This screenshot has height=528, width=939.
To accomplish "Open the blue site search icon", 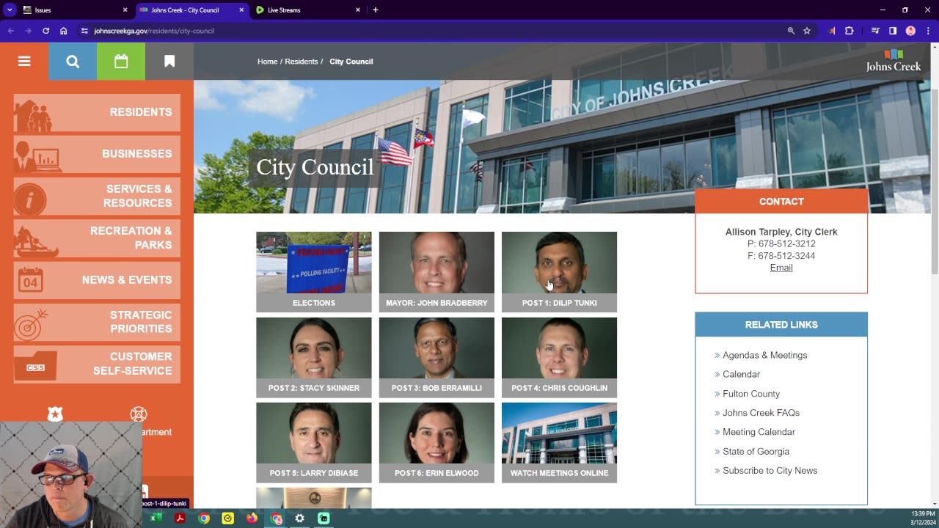I will (73, 62).
